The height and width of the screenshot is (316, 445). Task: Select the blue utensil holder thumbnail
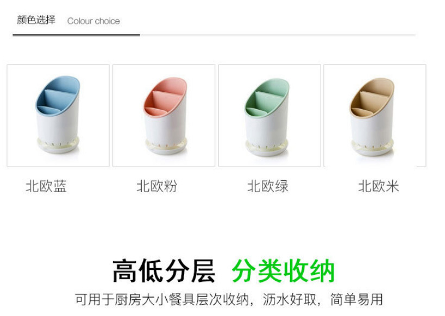pos(58,116)
